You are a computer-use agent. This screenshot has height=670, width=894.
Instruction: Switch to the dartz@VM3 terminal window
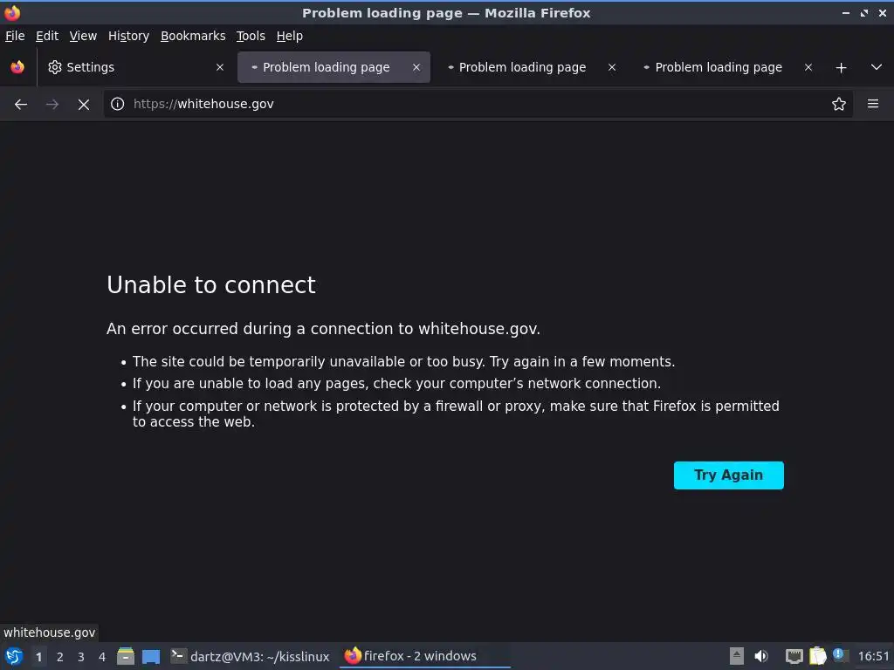click(251, 656)
